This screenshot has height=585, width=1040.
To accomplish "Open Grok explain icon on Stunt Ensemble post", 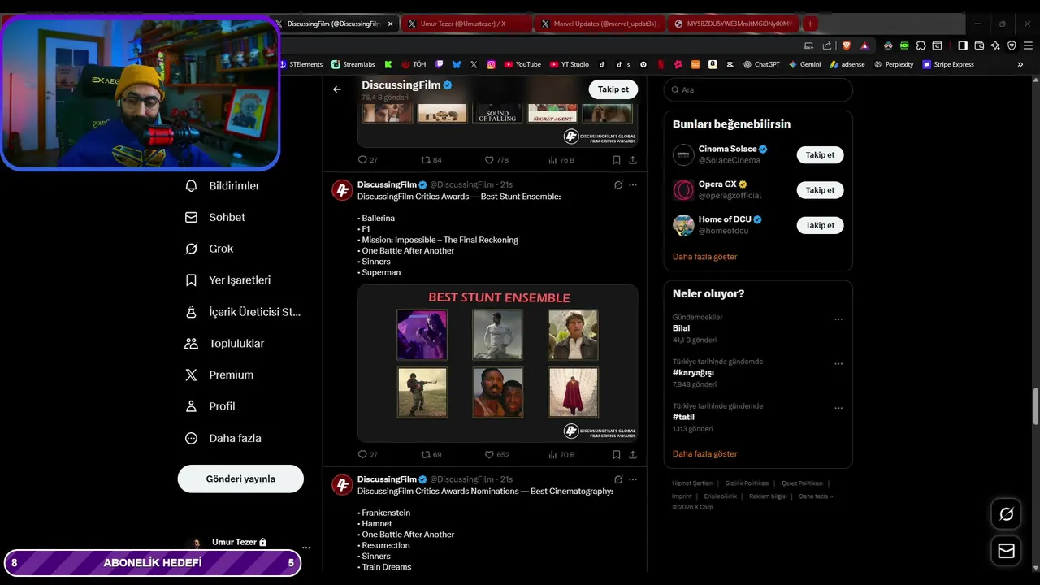I will [x=618, y=184].
